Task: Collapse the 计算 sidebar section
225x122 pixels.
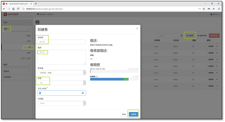Action: pyautogui.click(x=17, y=29)
